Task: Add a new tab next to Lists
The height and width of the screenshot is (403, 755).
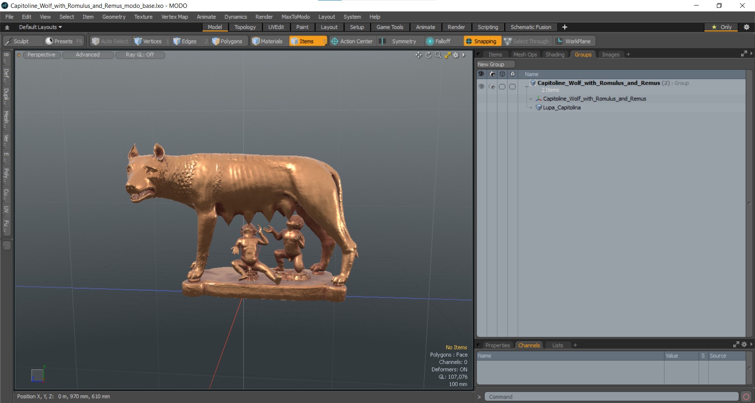Action: pyautogui.click(x=575, y=345)
